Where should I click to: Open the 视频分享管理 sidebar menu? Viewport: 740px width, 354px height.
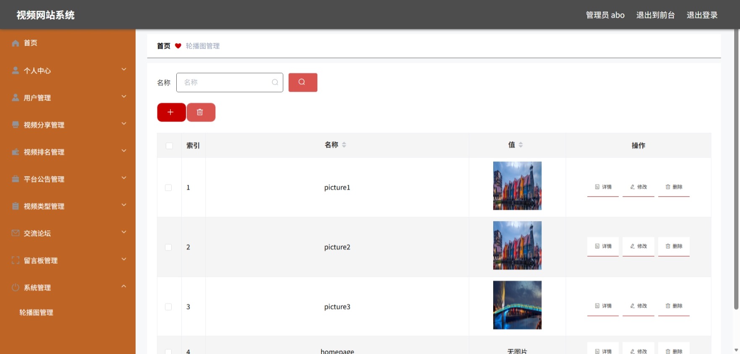click(68, 125)
